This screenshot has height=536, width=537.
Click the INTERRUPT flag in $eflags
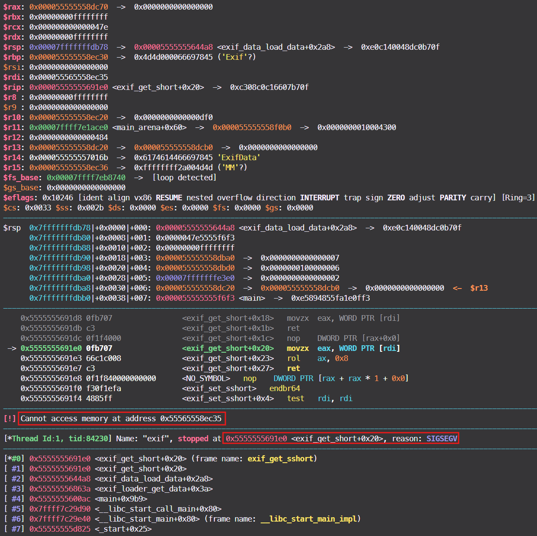pyautogui.click(x=320, y=197)
